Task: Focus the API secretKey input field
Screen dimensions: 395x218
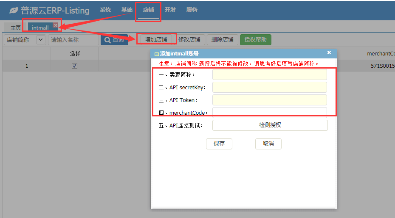Action: [x=270, y=87]
